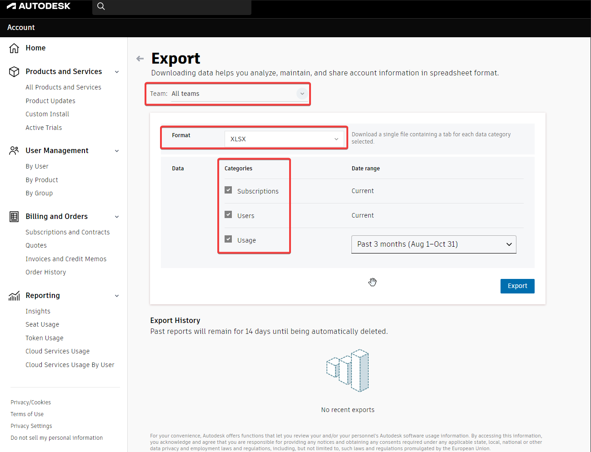Open Order History page
This screenshot has height=452, width=591.
pos(45,272)
